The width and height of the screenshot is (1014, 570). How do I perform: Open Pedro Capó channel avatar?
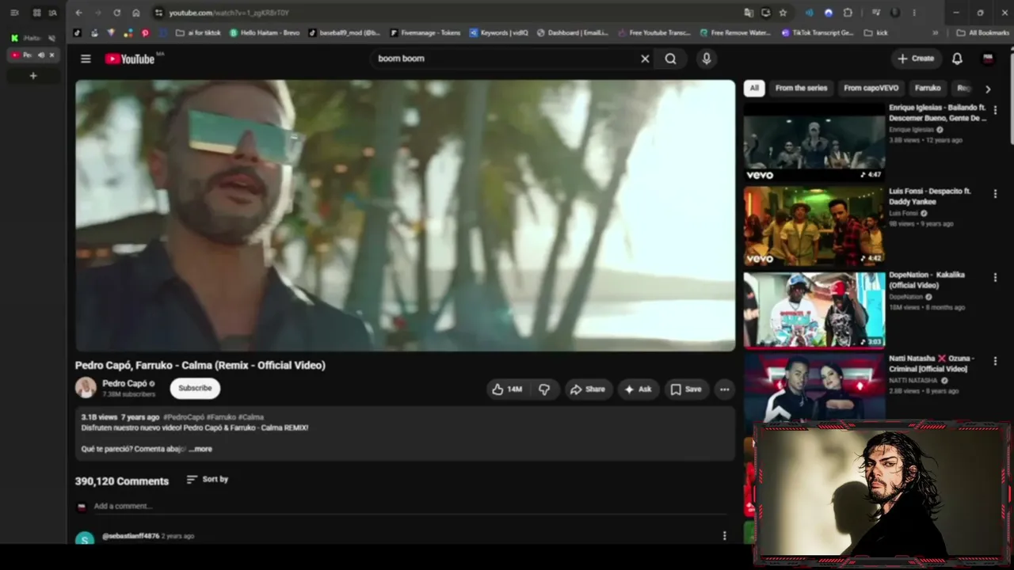86,388
